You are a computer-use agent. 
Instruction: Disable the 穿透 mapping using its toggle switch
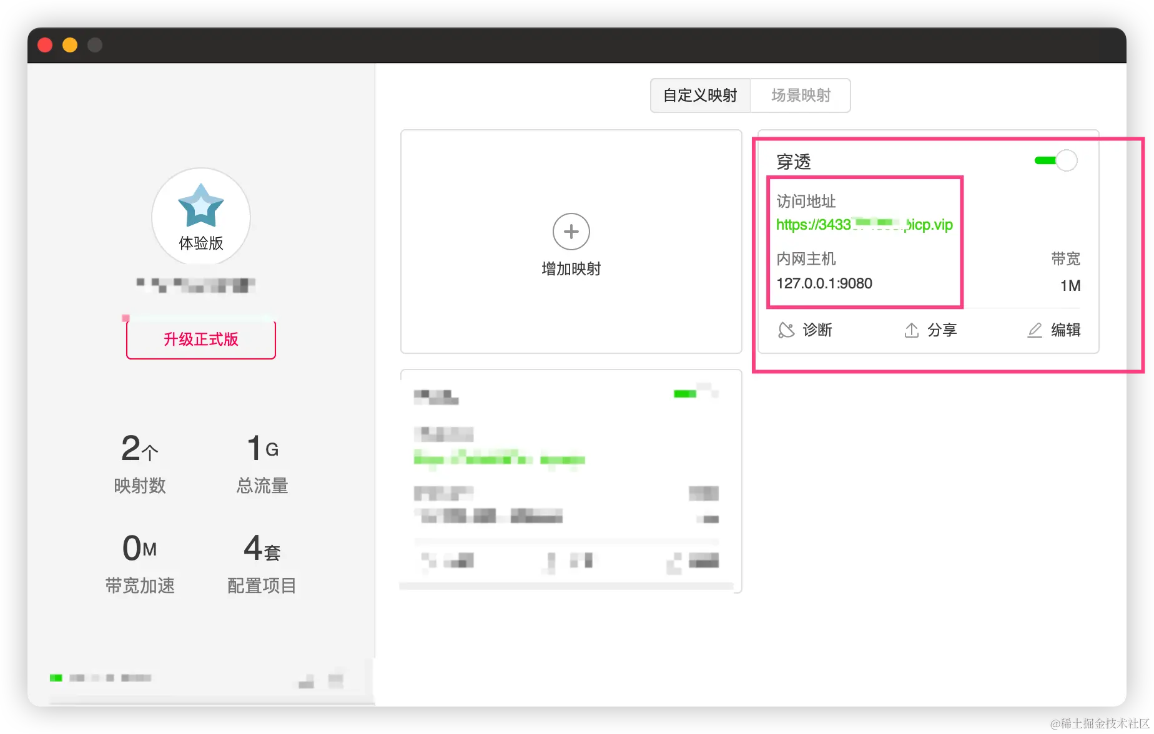(x=1055, y=160)
